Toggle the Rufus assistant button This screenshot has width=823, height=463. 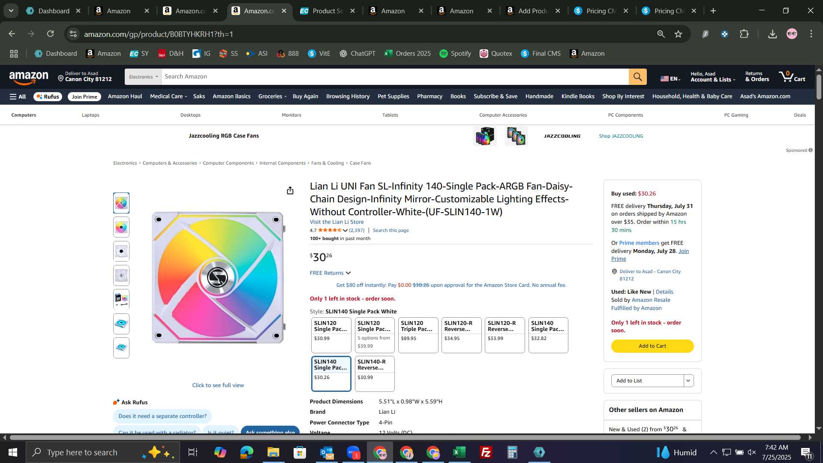pos(48,96)
